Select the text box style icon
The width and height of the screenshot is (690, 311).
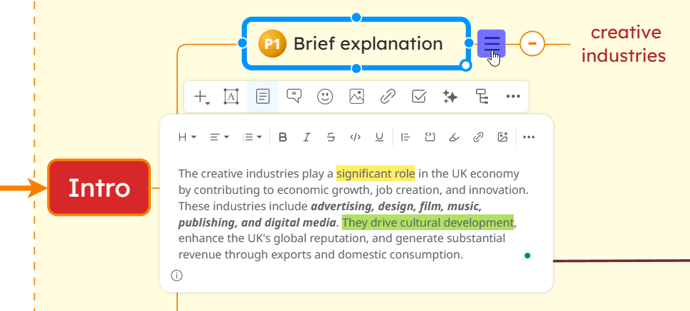coord(231,96)
